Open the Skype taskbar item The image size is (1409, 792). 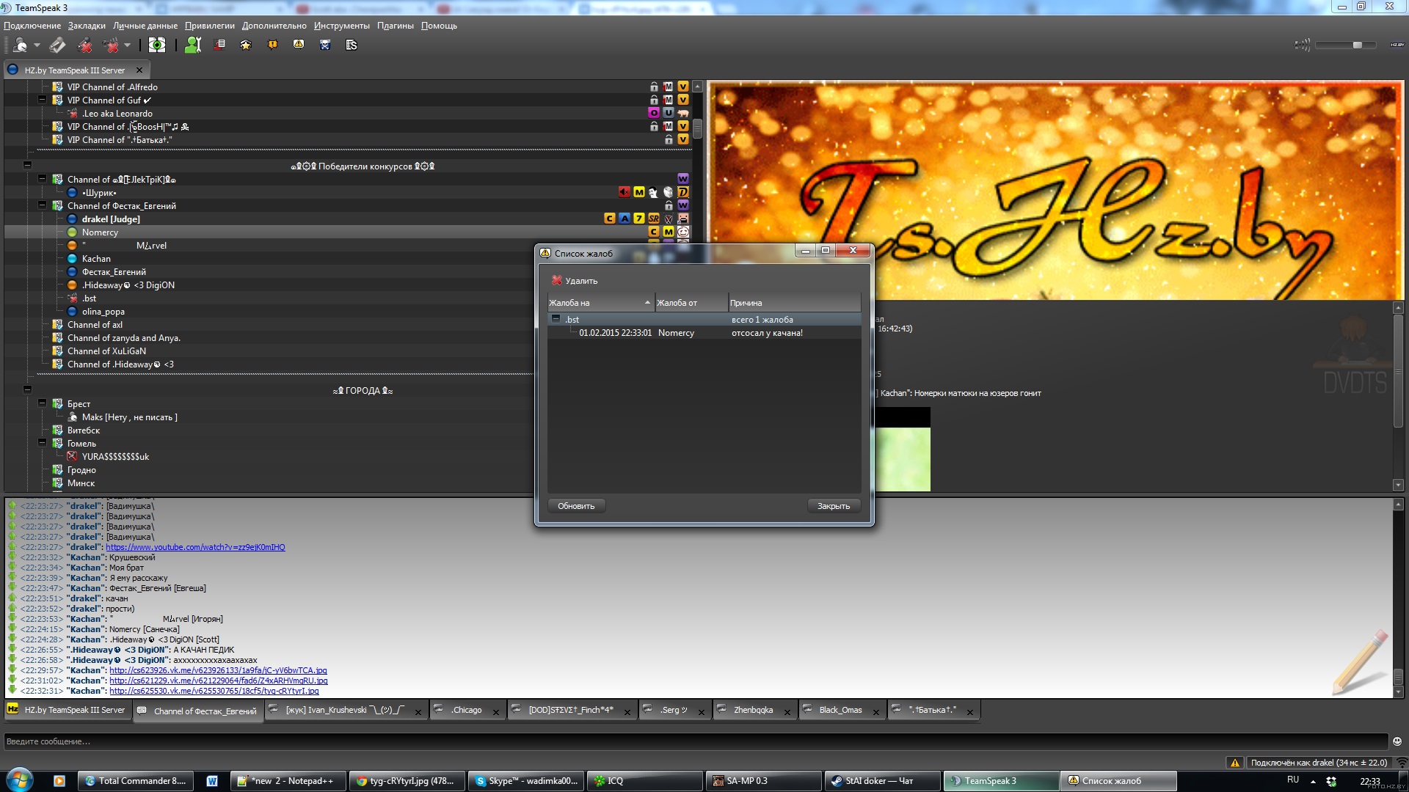(x=525, y=781)
